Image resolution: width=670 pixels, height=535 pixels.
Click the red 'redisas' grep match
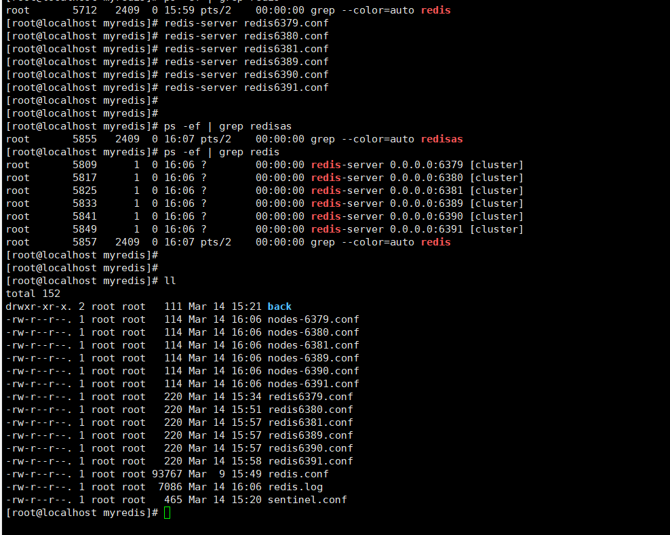(442, 139)
